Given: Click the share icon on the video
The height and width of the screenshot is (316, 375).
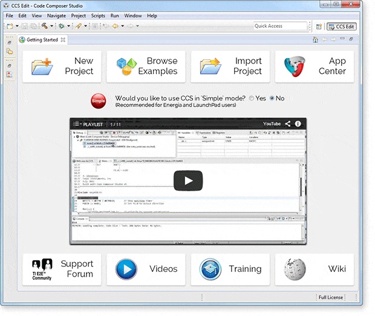Looking at the screenshot, I should point(287,123).
